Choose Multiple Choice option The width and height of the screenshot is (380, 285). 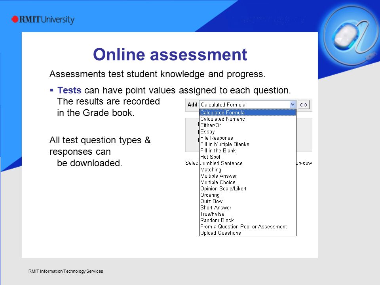click(248, 182)
